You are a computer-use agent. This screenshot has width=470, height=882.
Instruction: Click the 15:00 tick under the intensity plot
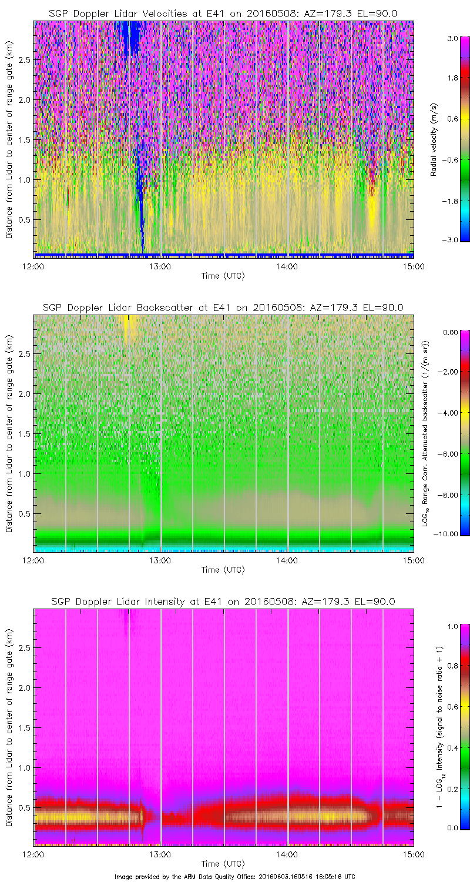413,854
